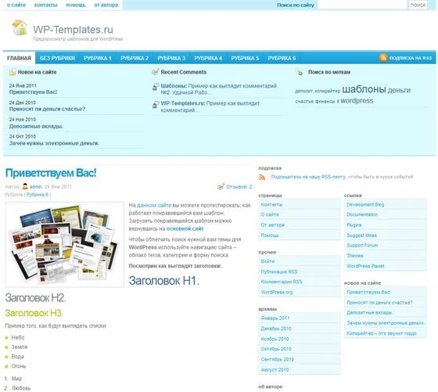Open Приветствуем Вас! in Новое на сайте panel
Viewport: 438px width, 392px height.
tap(33, 92)
